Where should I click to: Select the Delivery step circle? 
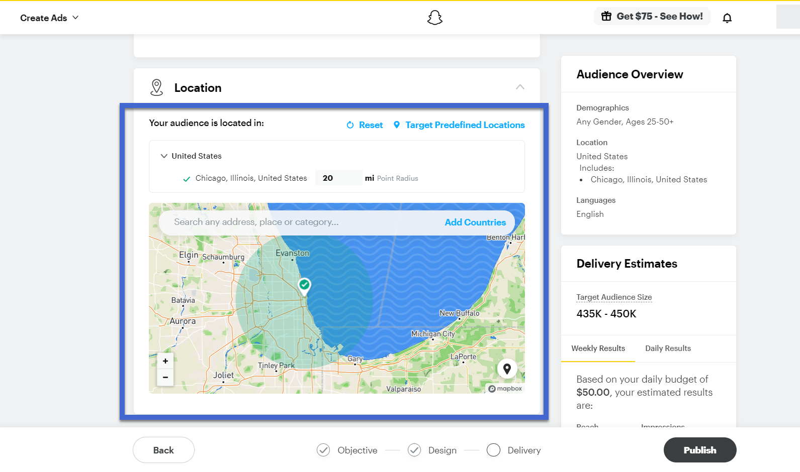(x=493, y=450)
